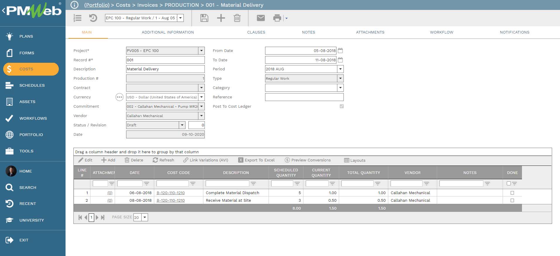Collapse the sidebar via PMWeb logo arrow
The height and width of the screenshot is (256, 560).
point(4,11)
